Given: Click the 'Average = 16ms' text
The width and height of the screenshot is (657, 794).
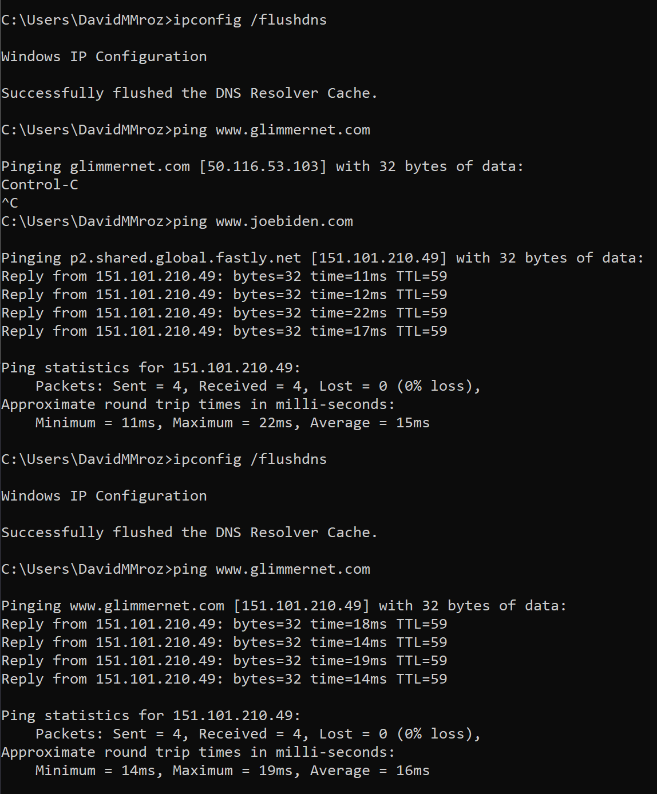Looking at the screenshot, I should click(x=370, y=771).
